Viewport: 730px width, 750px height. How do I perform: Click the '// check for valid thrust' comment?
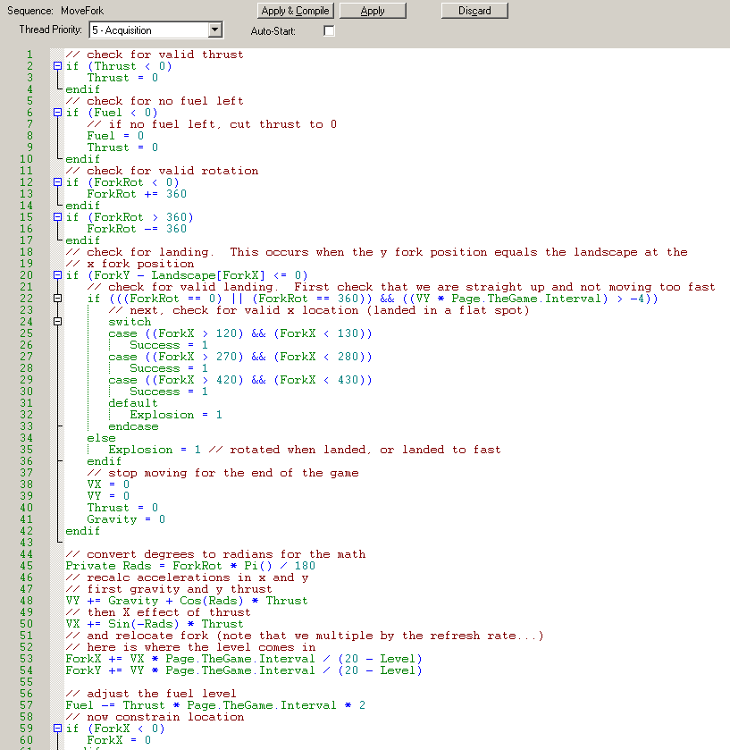[155, 55]
